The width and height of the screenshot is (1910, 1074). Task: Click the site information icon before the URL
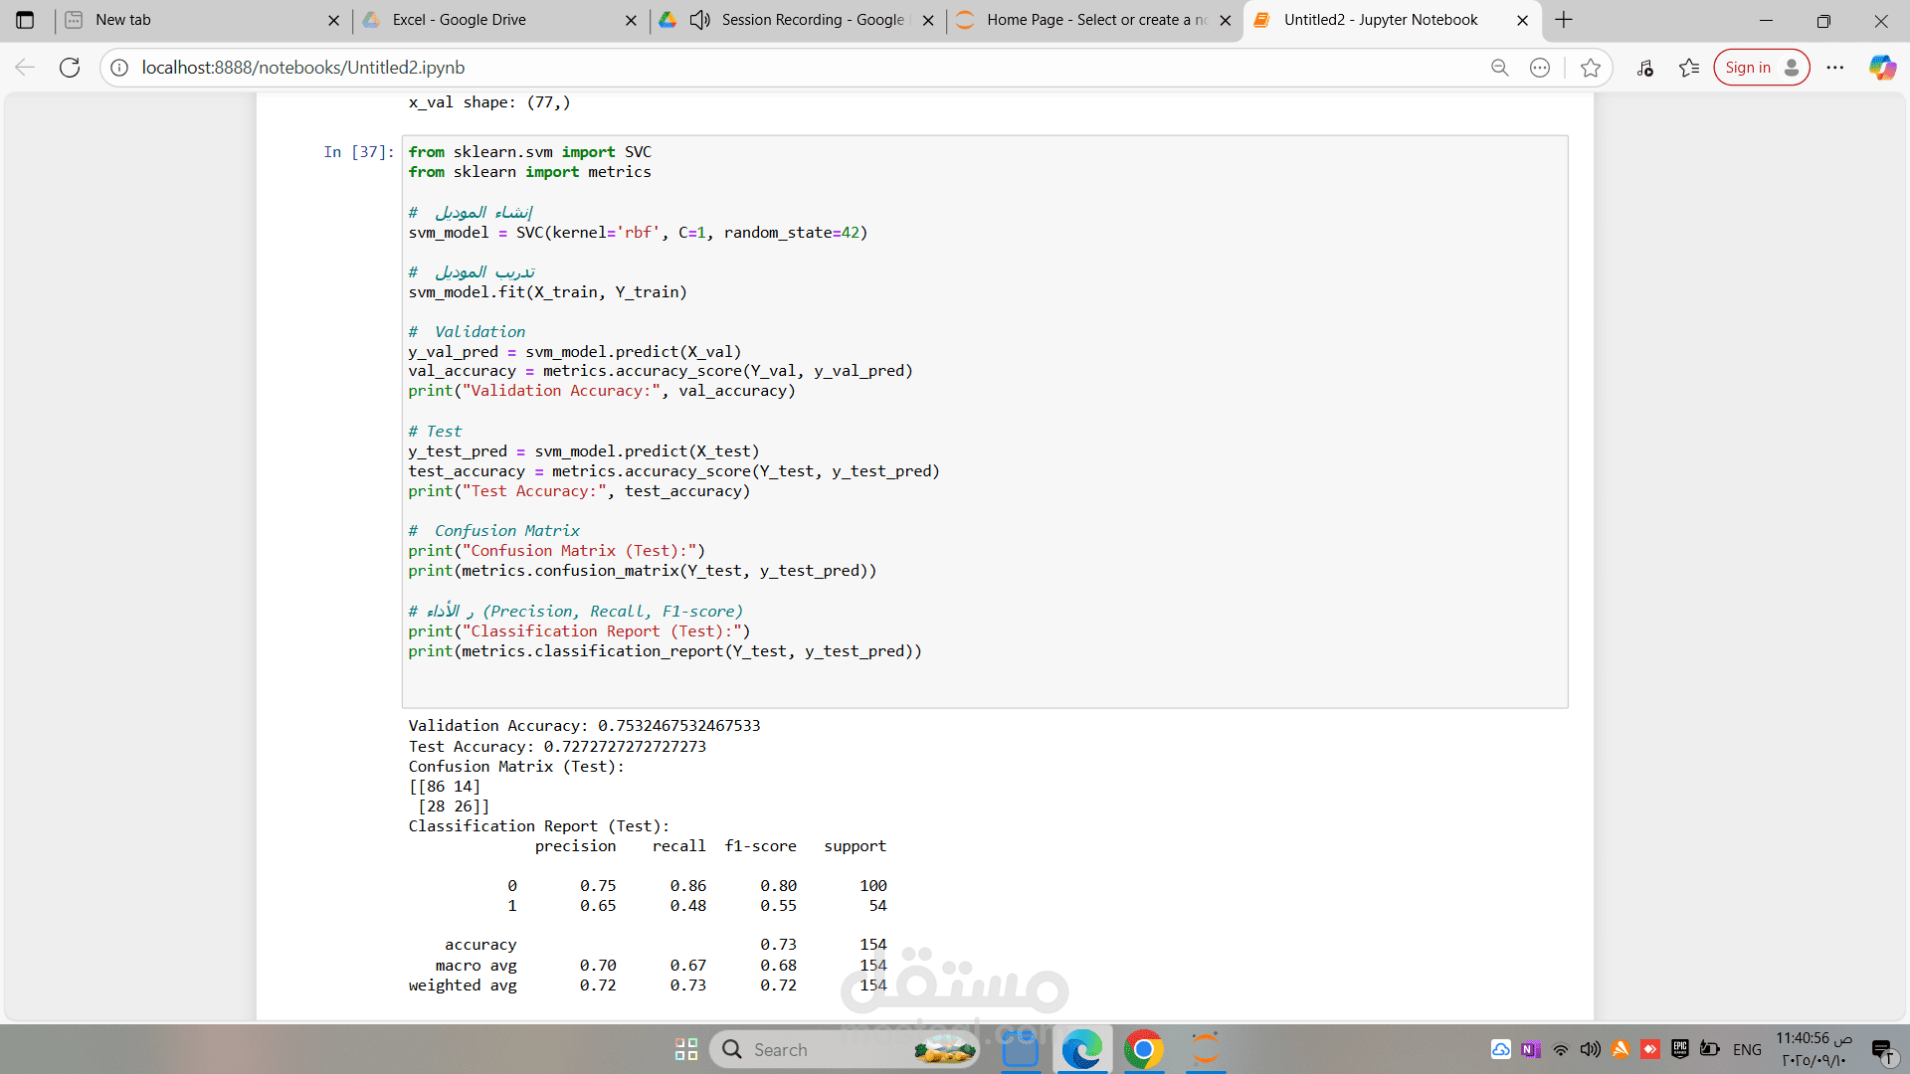click(x=119, y=68)
